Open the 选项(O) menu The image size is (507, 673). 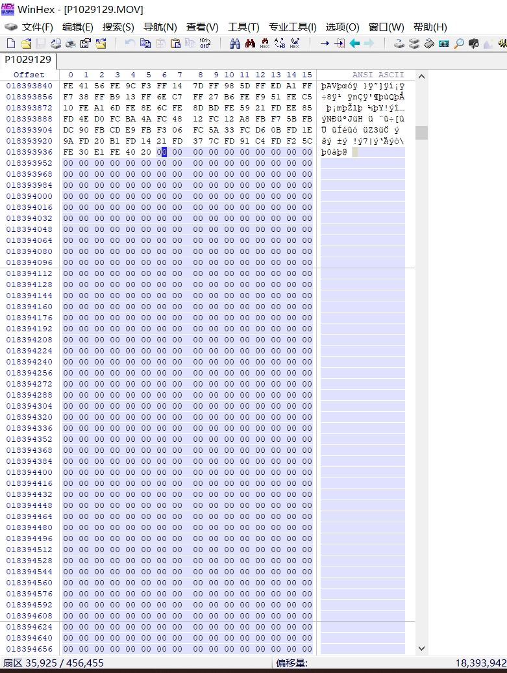(x=342, y=27)
